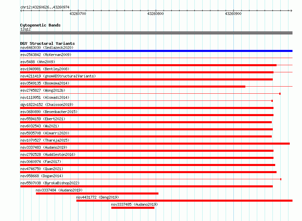302x221 pixels.
Task: Click esv3680890 (Besenbacher2015) label
Action: (49, 112)
